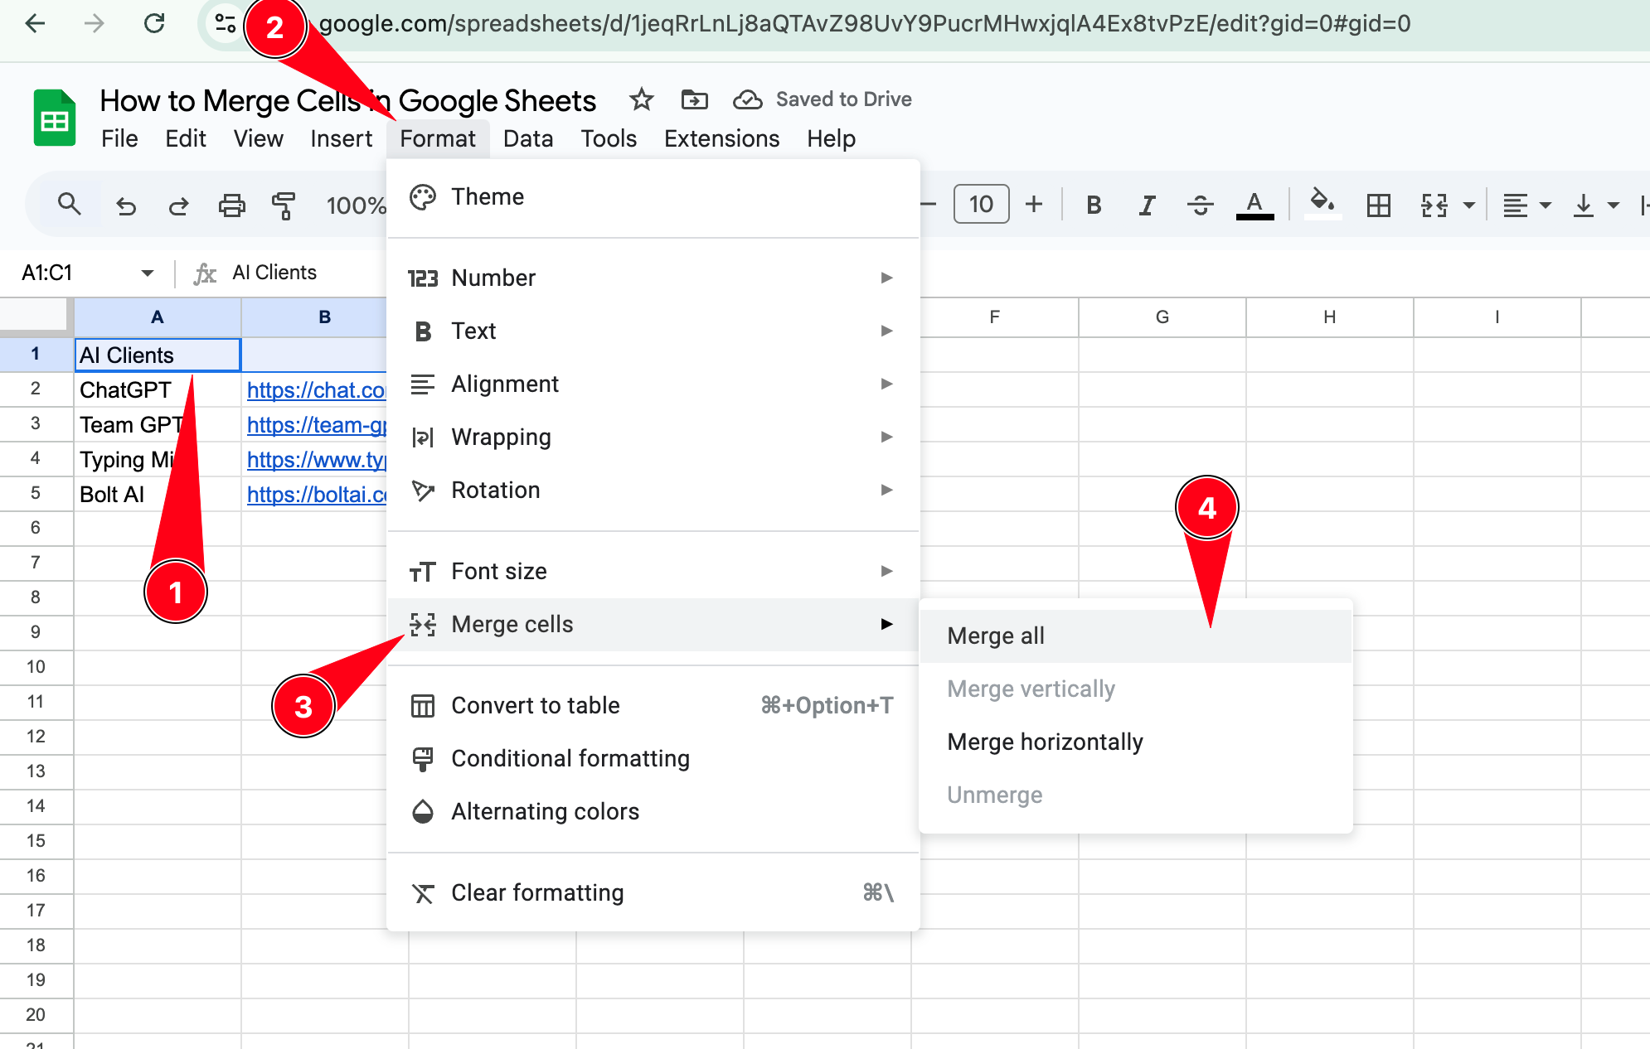Viewport: 1650px width, 1049px height.
Task: Select cell A1 containing AI Clients
Action: [158, 355]
